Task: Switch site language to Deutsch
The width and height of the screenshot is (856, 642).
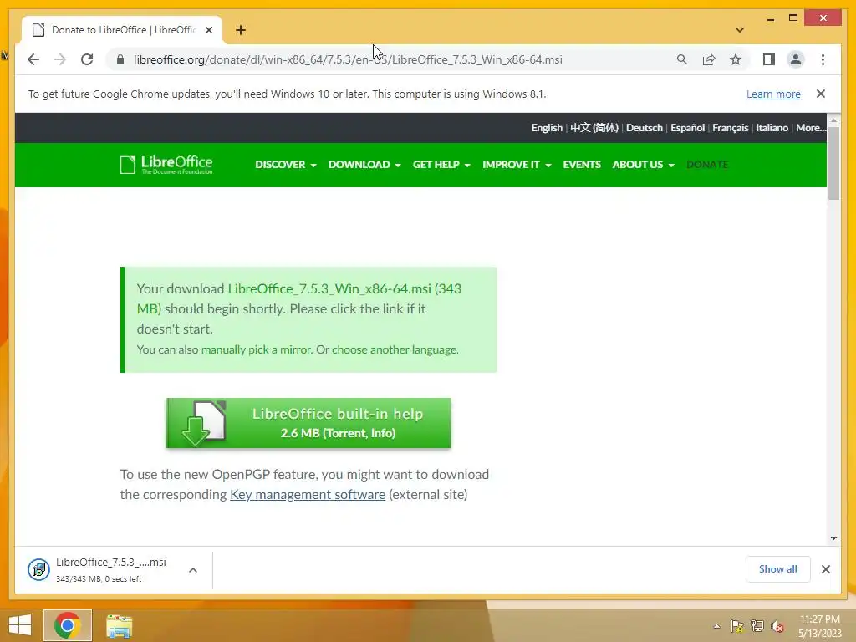Action: tap(645, 128)
